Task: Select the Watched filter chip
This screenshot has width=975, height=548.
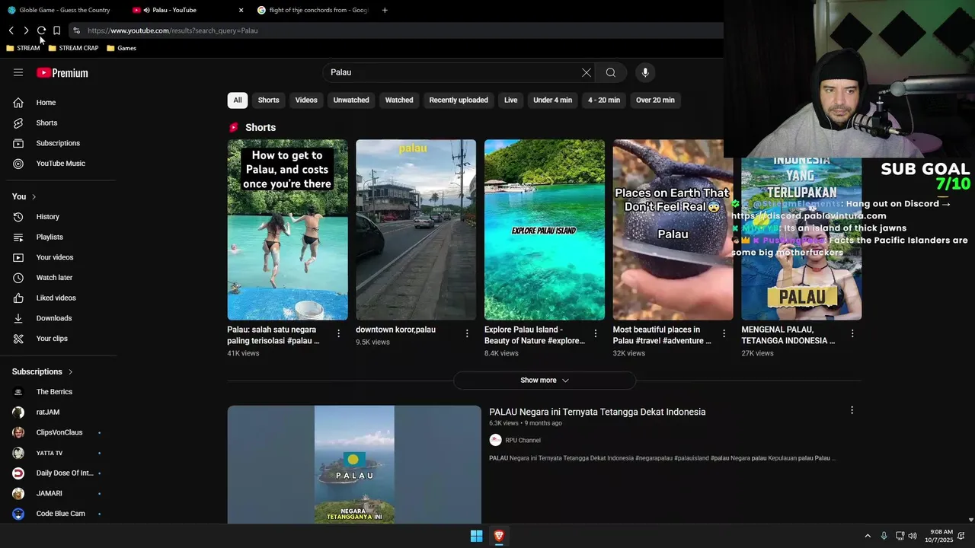Action: 399,100
